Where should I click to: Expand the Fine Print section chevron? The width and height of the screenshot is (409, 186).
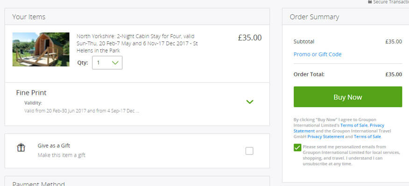point(250,102)
